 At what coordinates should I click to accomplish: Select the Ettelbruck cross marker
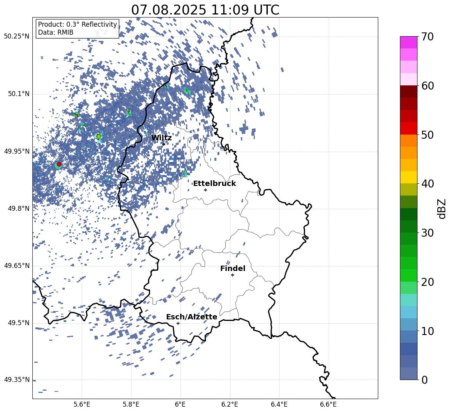tap(205, 190)
